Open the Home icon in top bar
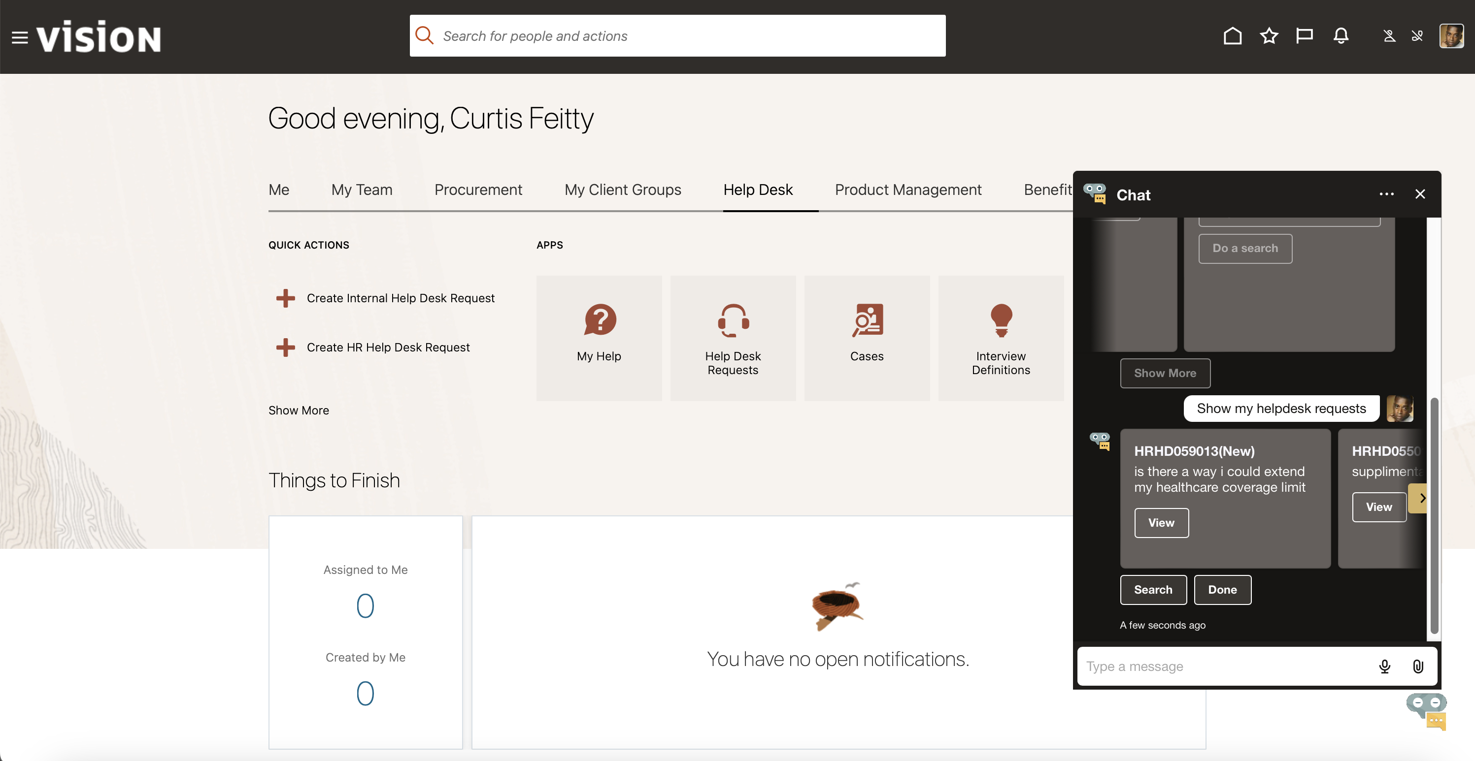Screen dimensions: 1475x761 [1232, 36]
